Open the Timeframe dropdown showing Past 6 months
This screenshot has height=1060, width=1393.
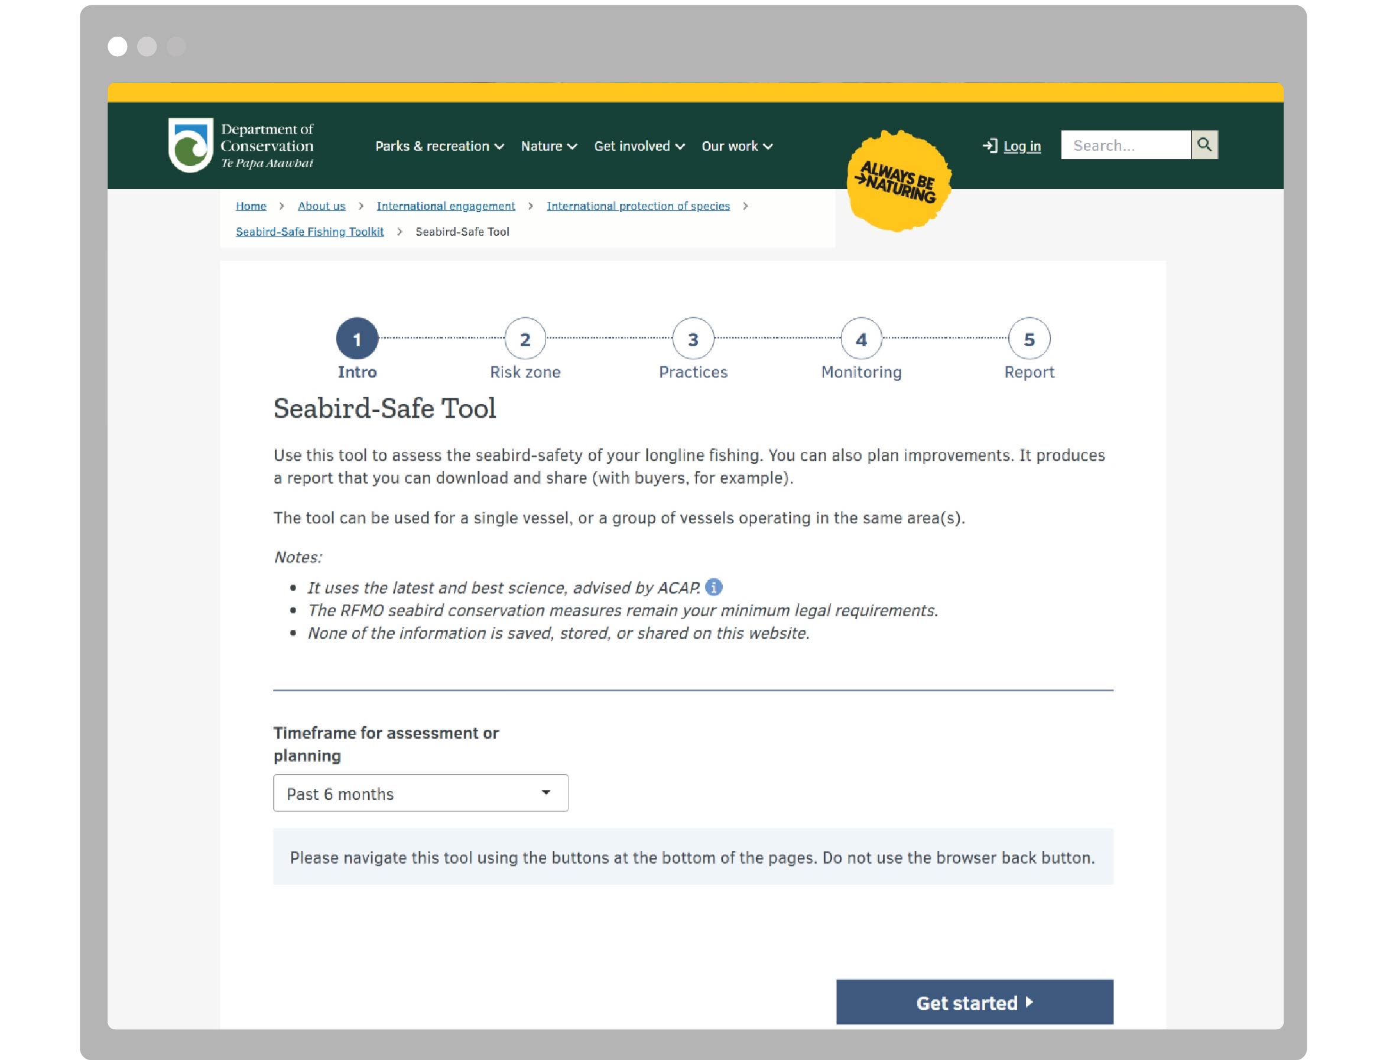pyautogui.click(x=420, y=793)
